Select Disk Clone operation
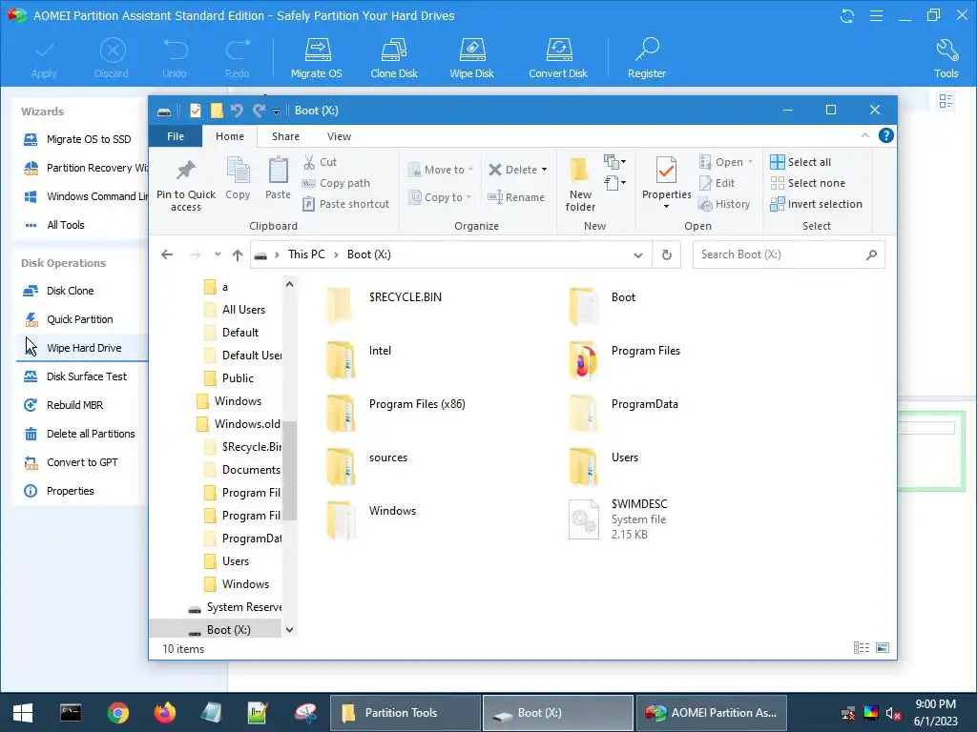The image size is (977, 732). pos(58,291)
